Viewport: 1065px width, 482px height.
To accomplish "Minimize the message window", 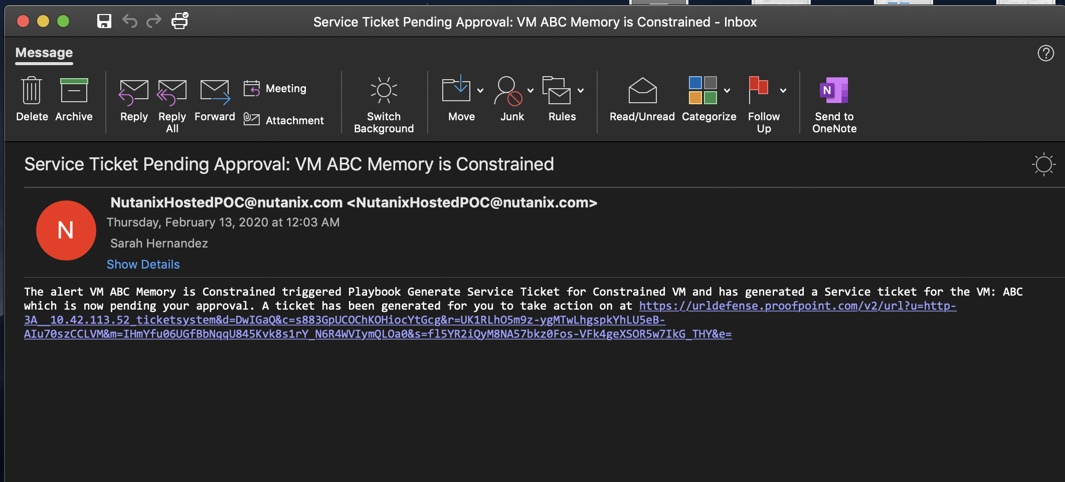I will point(43,21).
